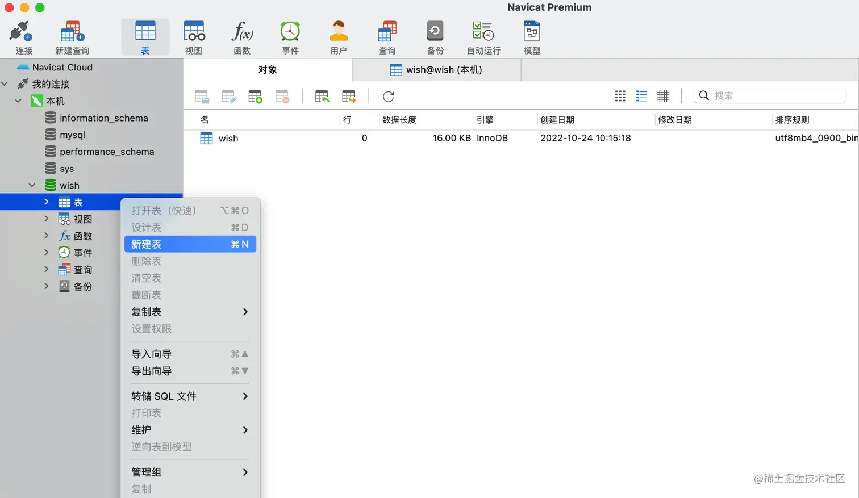This screenshot has height=498, width=859.
Task: Sort by the 数据长度 column header
Action: (426, 120)
